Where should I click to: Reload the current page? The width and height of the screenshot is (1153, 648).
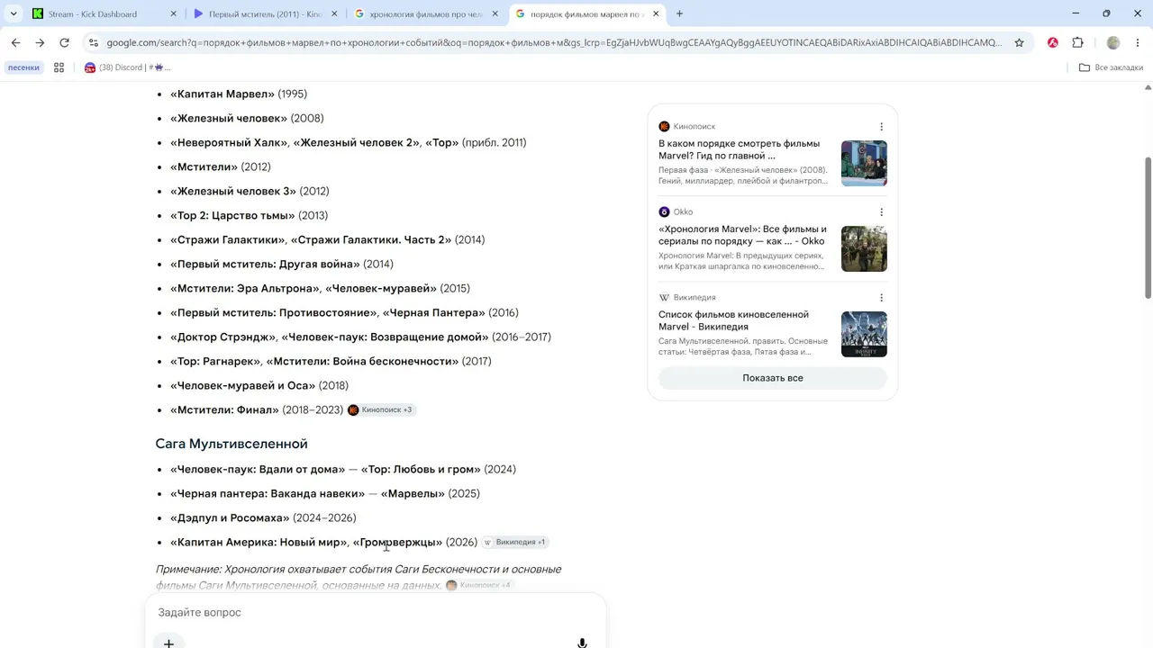pyautogui.click(x=64, y=42)
